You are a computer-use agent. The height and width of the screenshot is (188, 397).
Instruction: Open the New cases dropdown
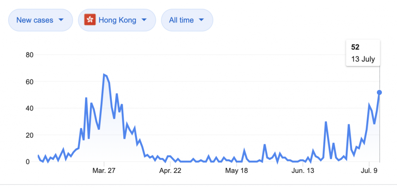40,20
